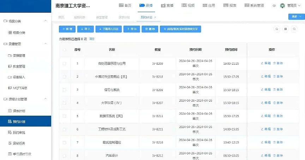Toggle the select-all checkbox in table header
The image size is (305, 160).
click(64, 50)
